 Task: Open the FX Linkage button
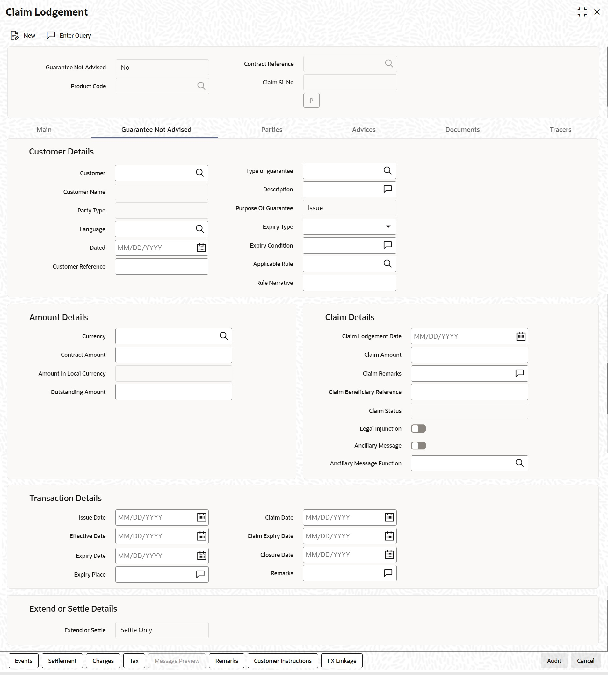click(342, 661)
